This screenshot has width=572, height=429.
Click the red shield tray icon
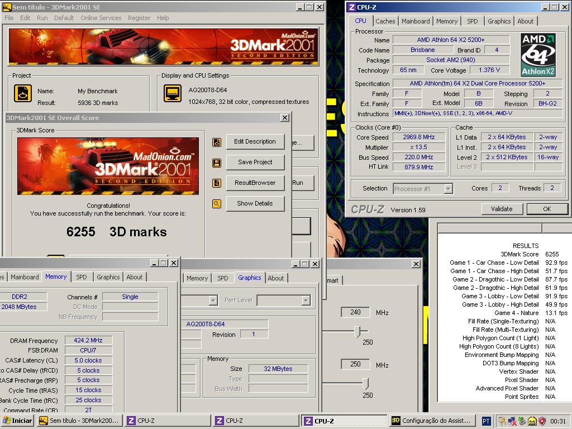coord(542,421)
